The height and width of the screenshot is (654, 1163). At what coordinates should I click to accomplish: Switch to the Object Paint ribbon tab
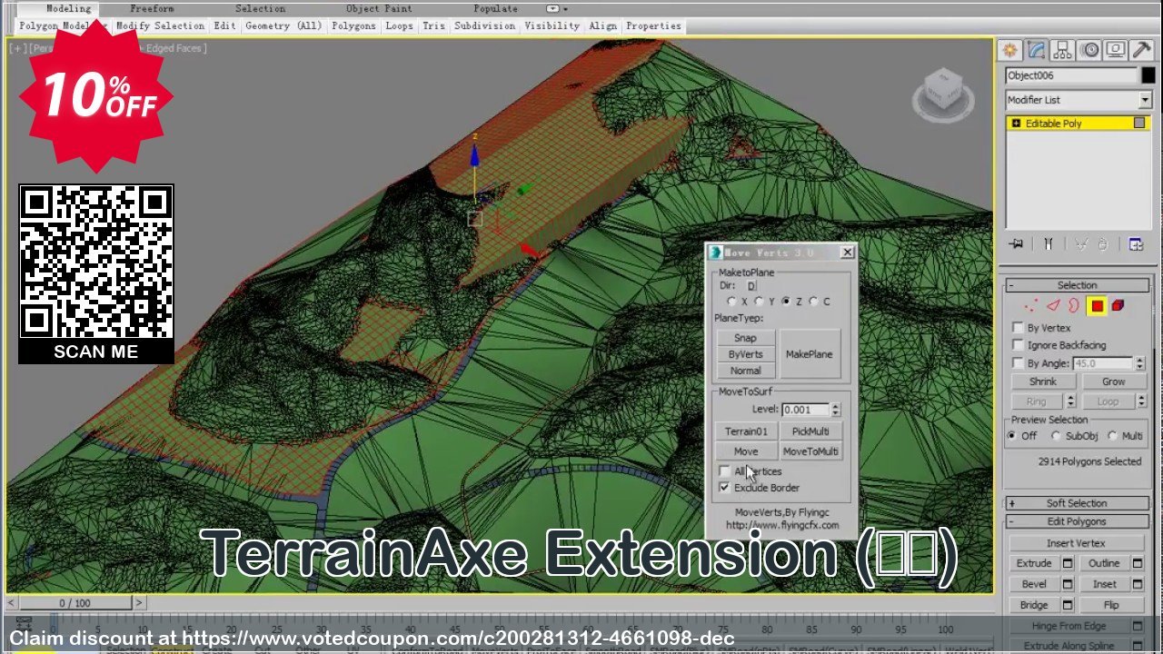tap(379, 9)
